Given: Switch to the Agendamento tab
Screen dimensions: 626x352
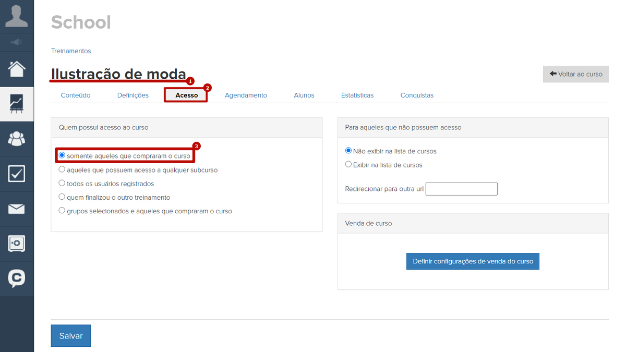Looking at the screenshot, I should point(246,95).
